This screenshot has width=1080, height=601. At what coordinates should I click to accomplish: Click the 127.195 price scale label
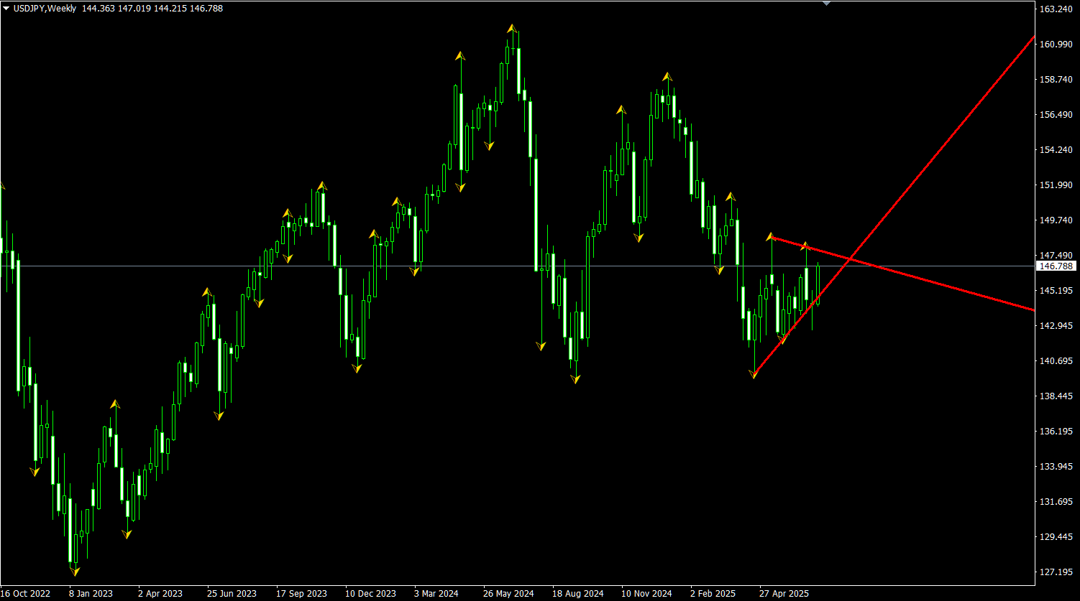(x=1056, y=572)
